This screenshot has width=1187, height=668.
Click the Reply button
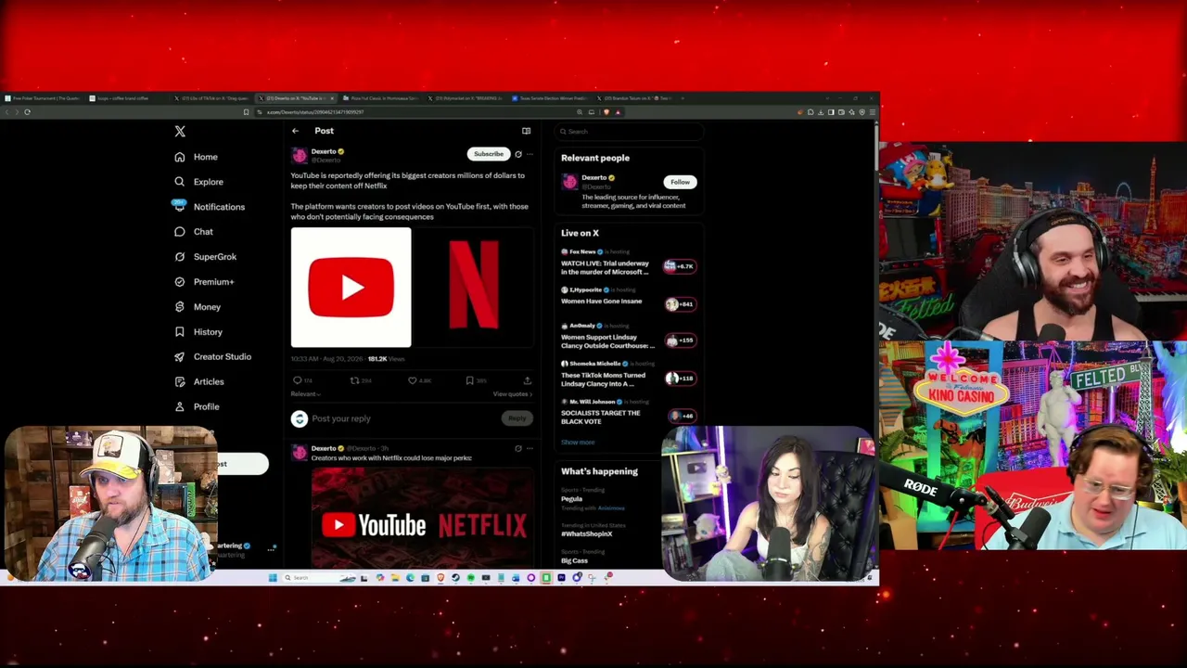point(517,418)
